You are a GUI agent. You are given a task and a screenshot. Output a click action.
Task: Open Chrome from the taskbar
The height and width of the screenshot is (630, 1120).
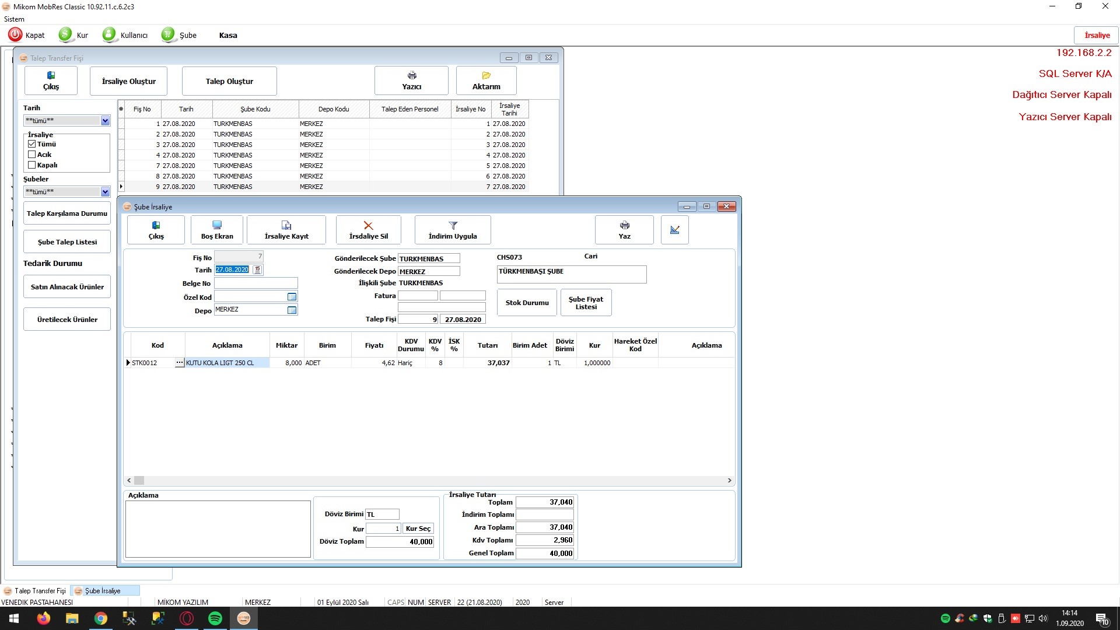(101, 618)
